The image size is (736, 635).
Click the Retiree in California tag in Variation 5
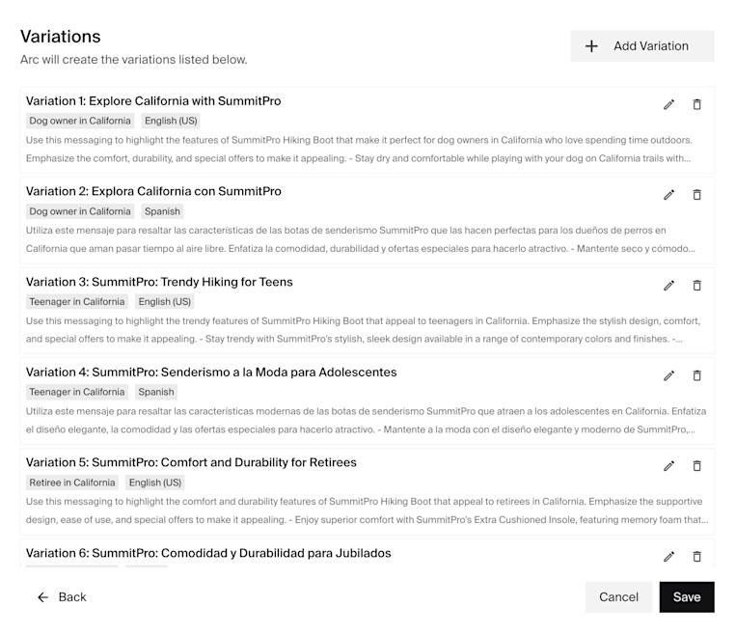[71, 483]
